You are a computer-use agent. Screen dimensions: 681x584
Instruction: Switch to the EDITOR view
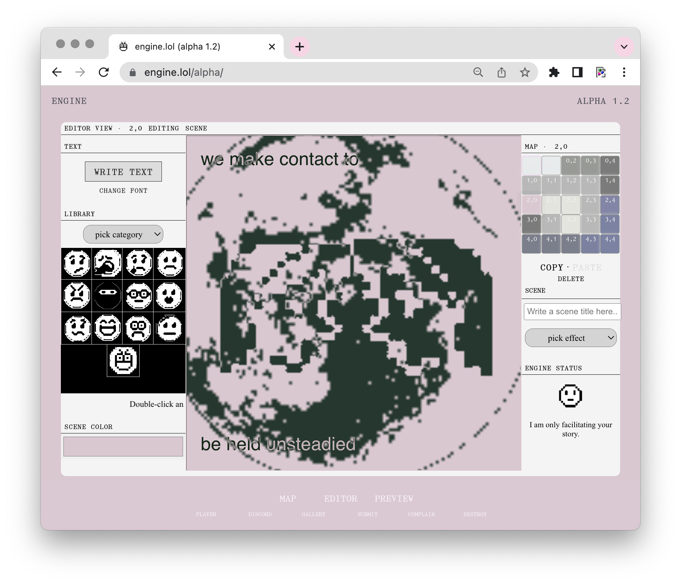(340, 498)
